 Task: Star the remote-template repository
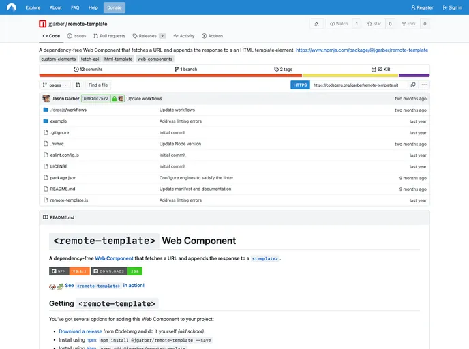click(374, 24)
